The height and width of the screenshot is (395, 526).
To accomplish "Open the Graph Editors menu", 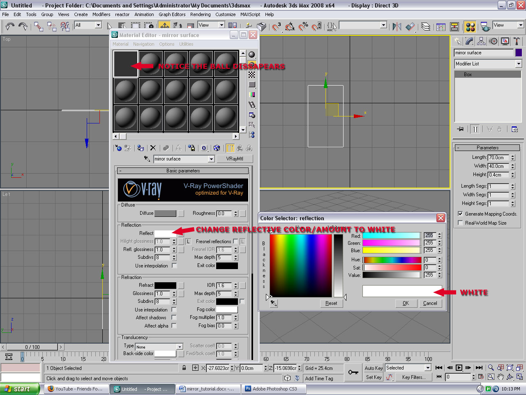I will [x=172, y=14].
